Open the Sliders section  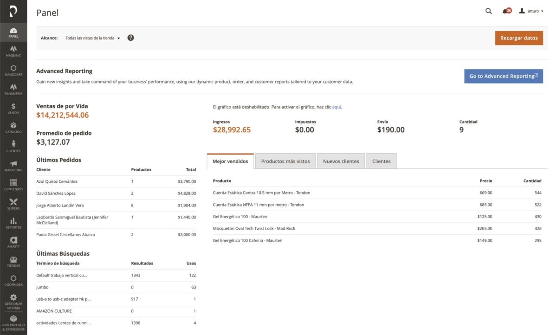(x=13, y=204)
